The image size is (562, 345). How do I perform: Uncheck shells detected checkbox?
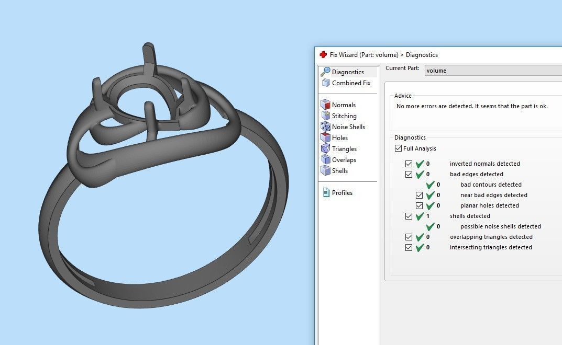point(409,216)
